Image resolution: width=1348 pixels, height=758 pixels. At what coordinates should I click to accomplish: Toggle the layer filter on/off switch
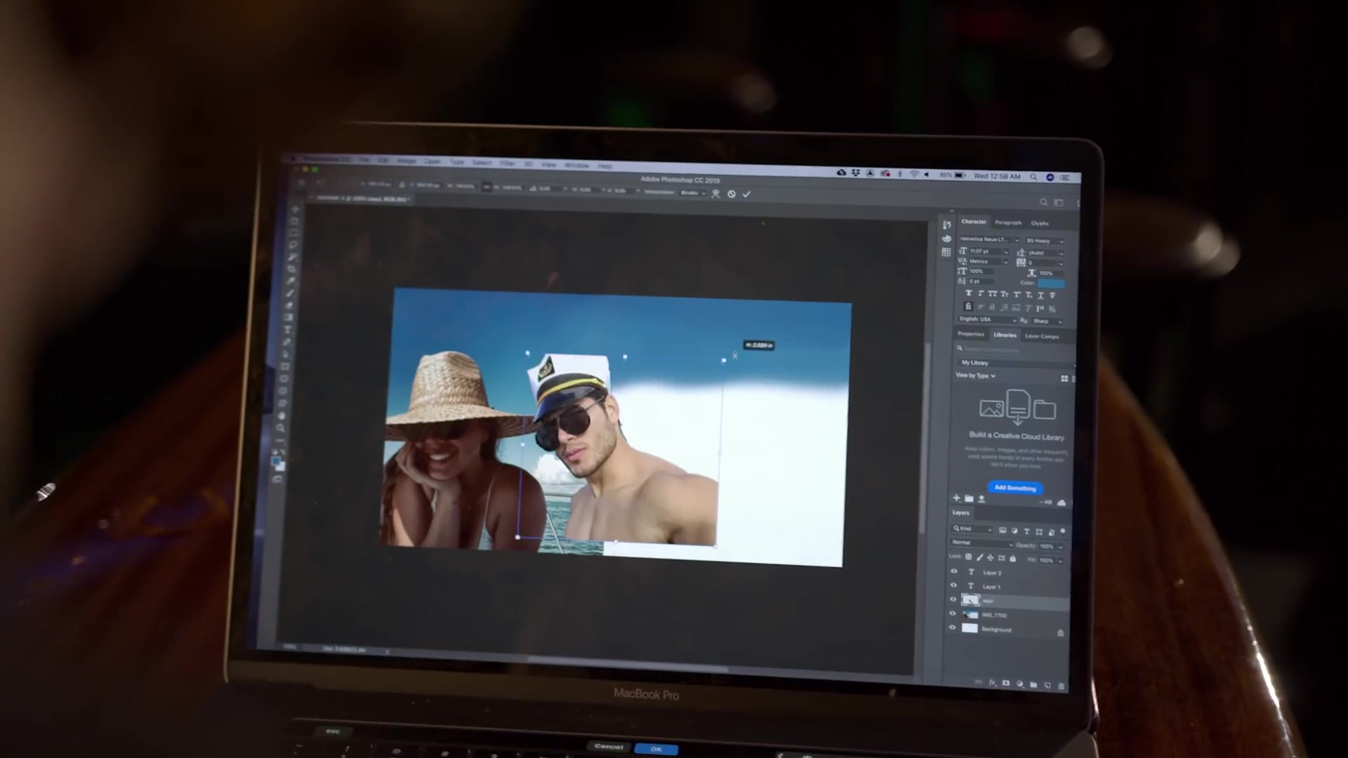pos(1063,532)
